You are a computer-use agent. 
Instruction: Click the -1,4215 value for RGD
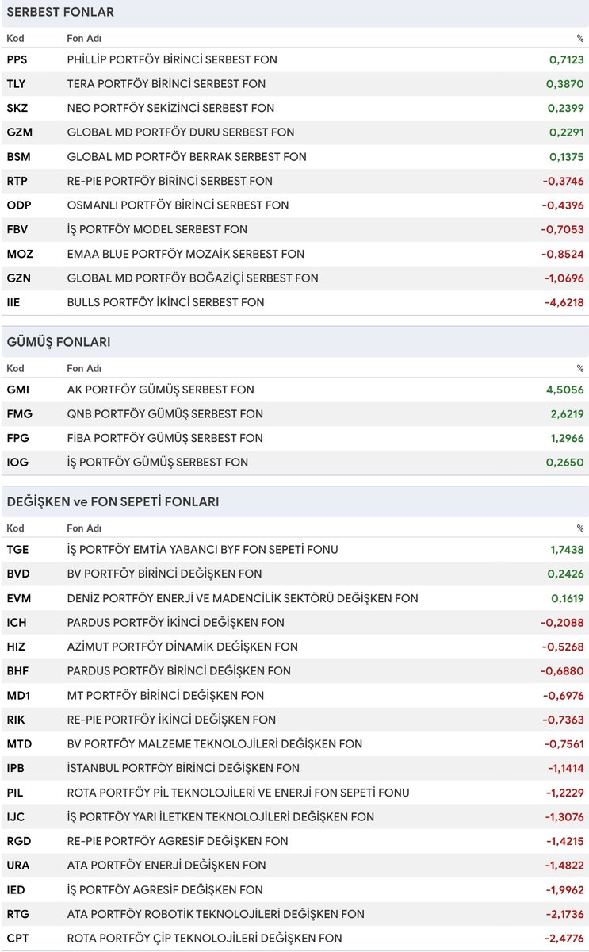coord(565,841)
